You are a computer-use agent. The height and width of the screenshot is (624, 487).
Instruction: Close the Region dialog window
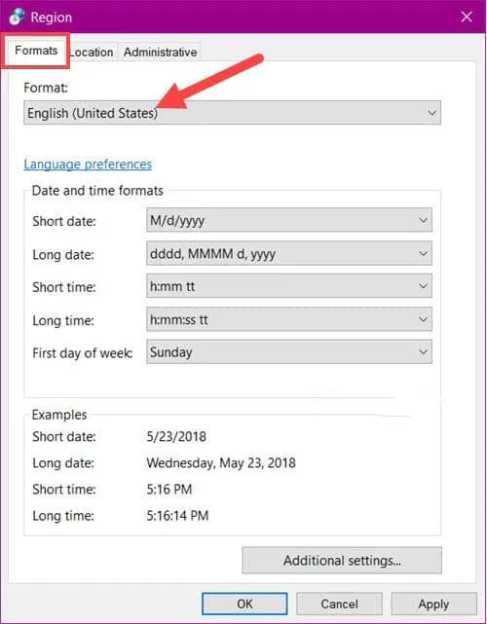pyautogui.click(x=467, y=17)
